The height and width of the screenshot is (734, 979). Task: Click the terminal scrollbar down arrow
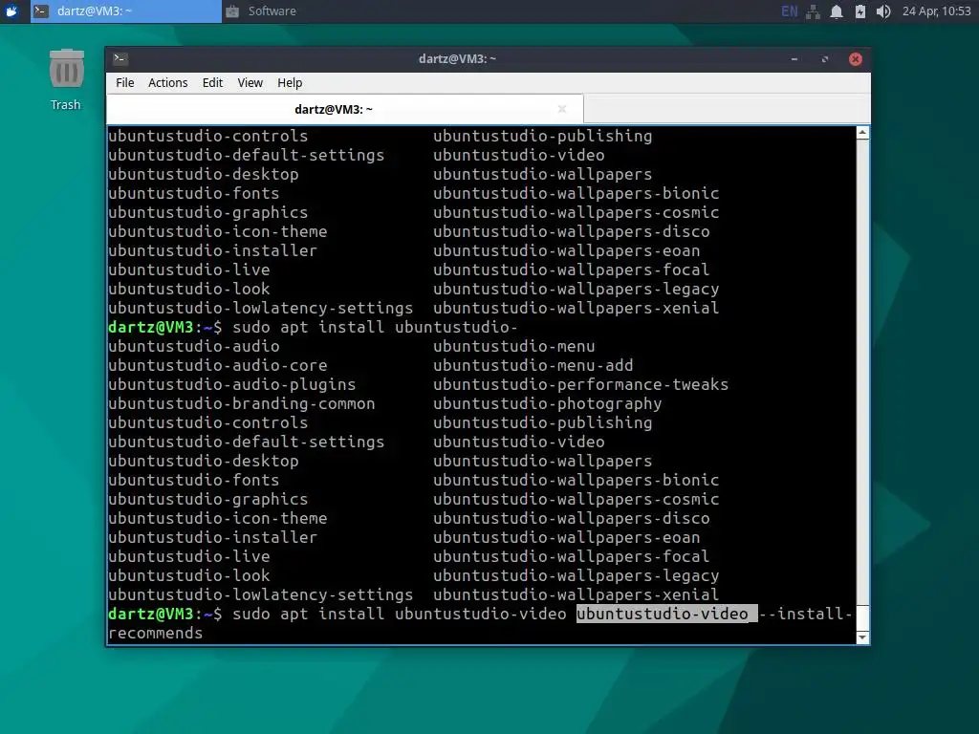click(862, 637)
